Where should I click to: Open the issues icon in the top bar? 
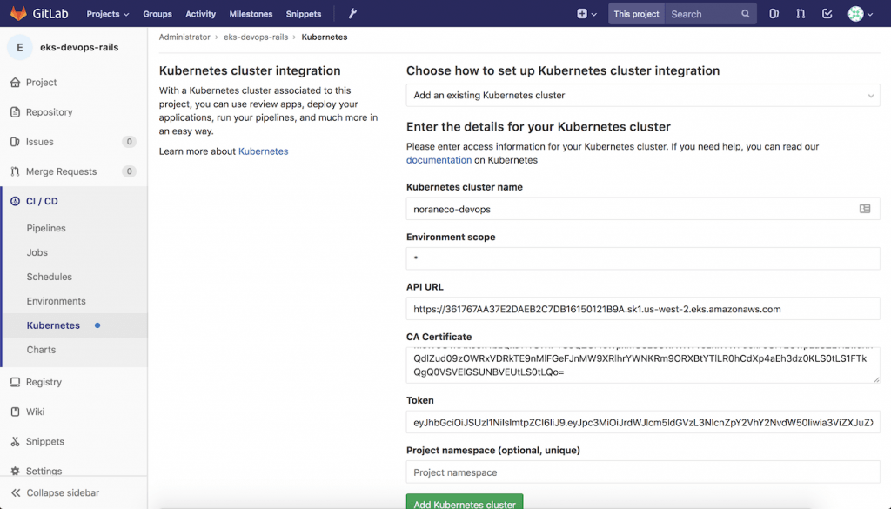[774, 14]
